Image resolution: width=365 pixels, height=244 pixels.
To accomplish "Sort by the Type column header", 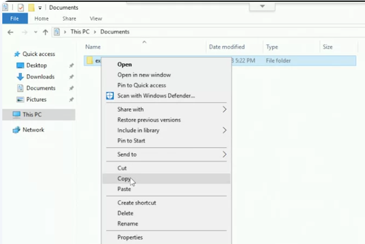I will pos(272,47).
